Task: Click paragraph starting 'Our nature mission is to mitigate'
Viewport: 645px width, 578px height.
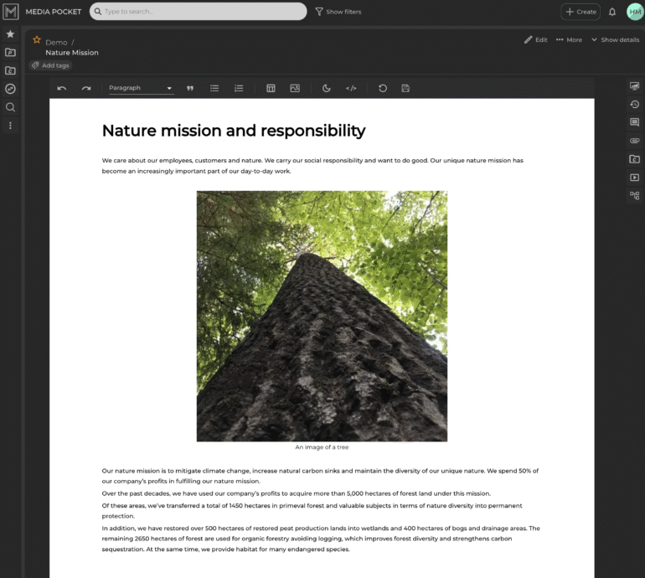Action: (320, 476)
